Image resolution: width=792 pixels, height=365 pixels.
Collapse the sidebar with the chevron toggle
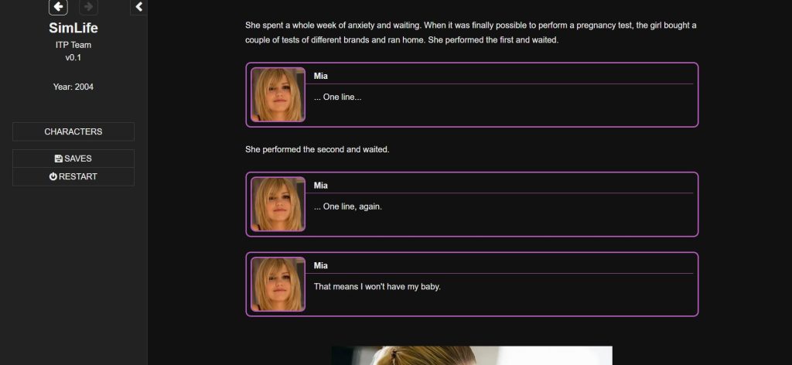(139, 6)
